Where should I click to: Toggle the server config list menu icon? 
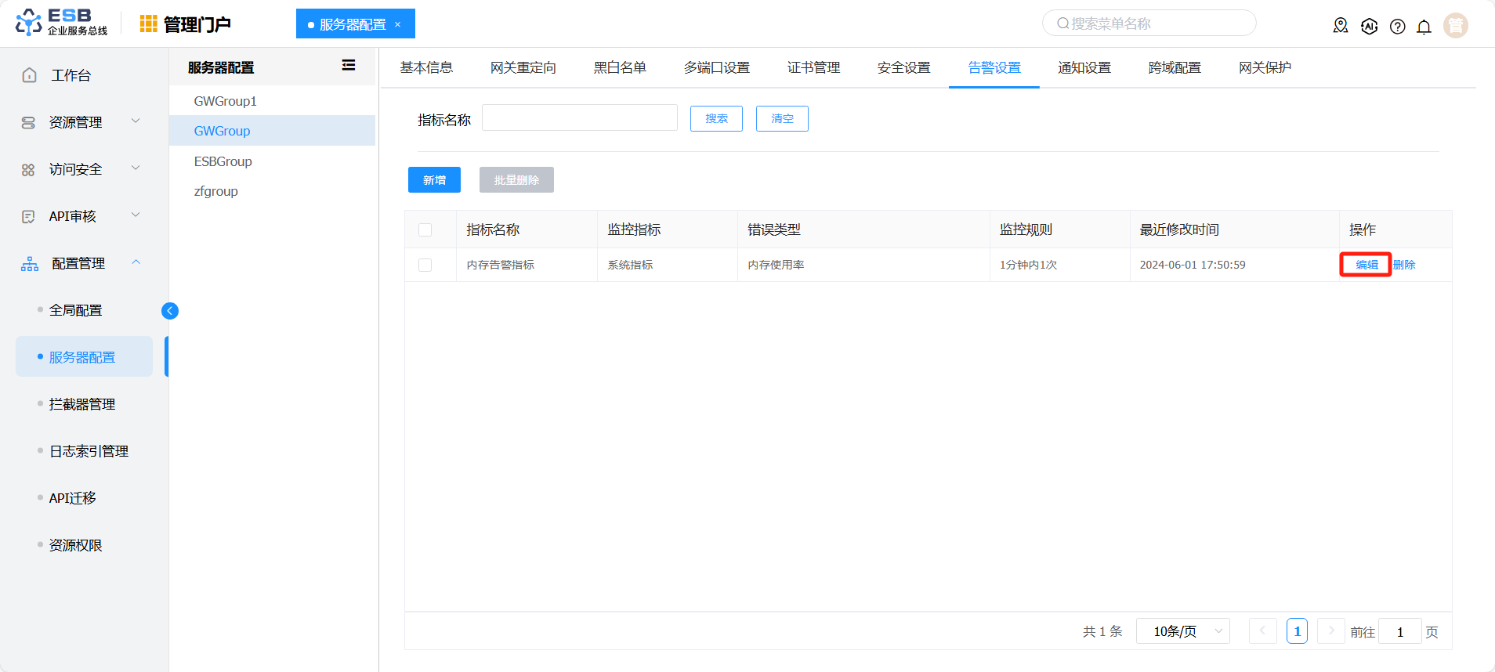click(x=349, y=66)
